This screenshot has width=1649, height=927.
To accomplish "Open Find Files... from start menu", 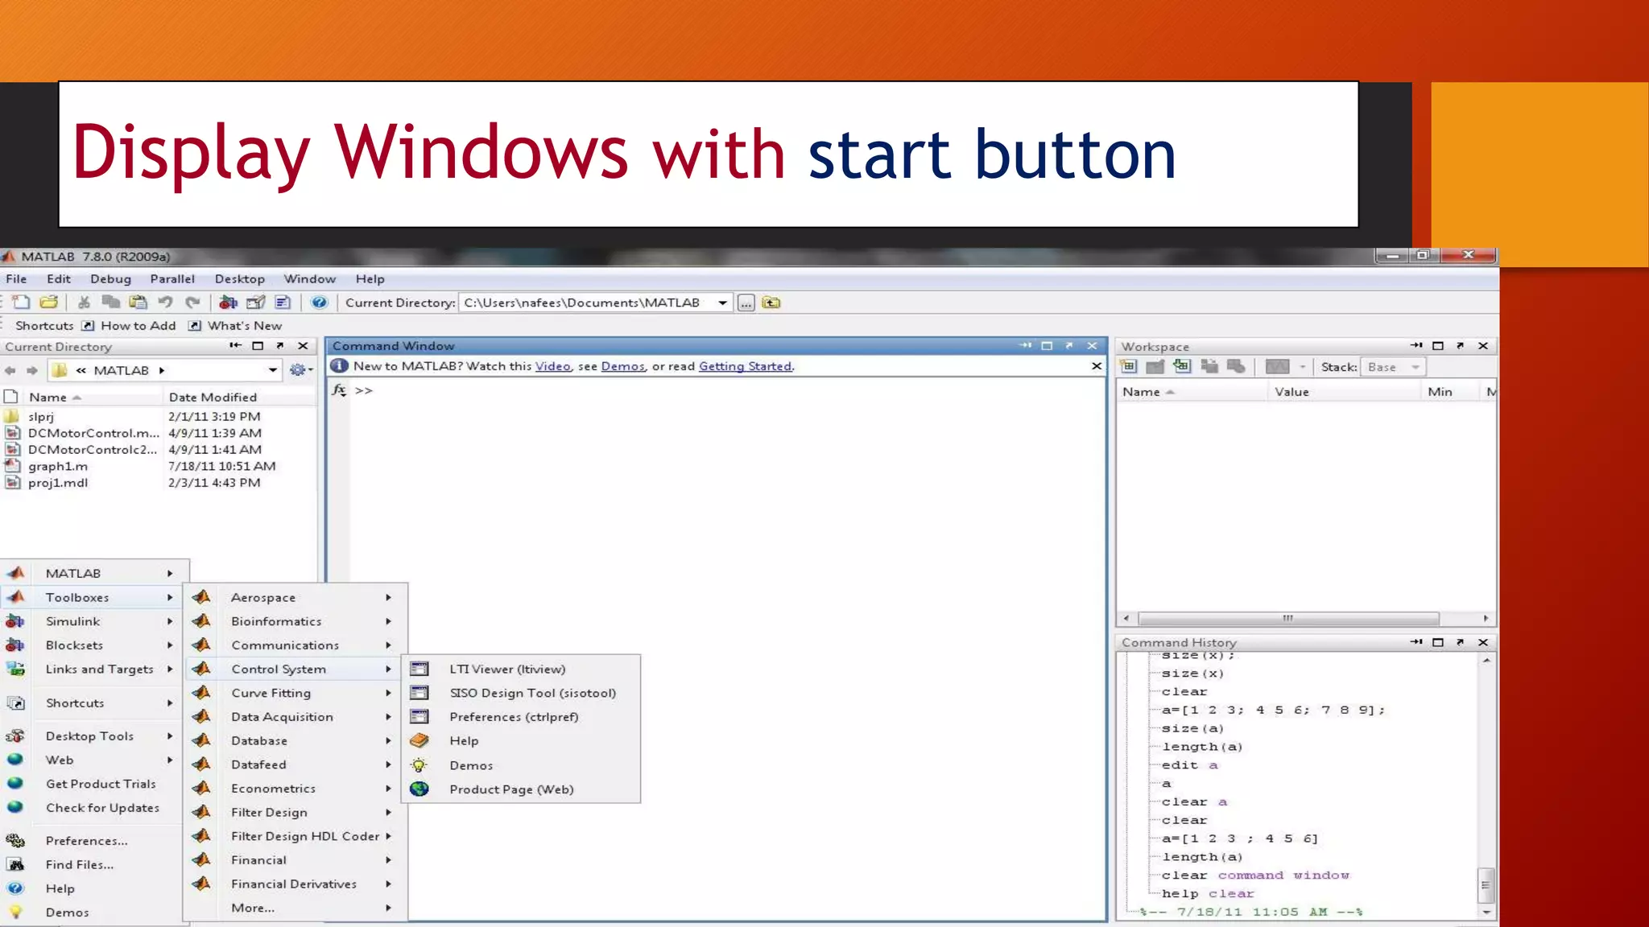I will 91,865.
